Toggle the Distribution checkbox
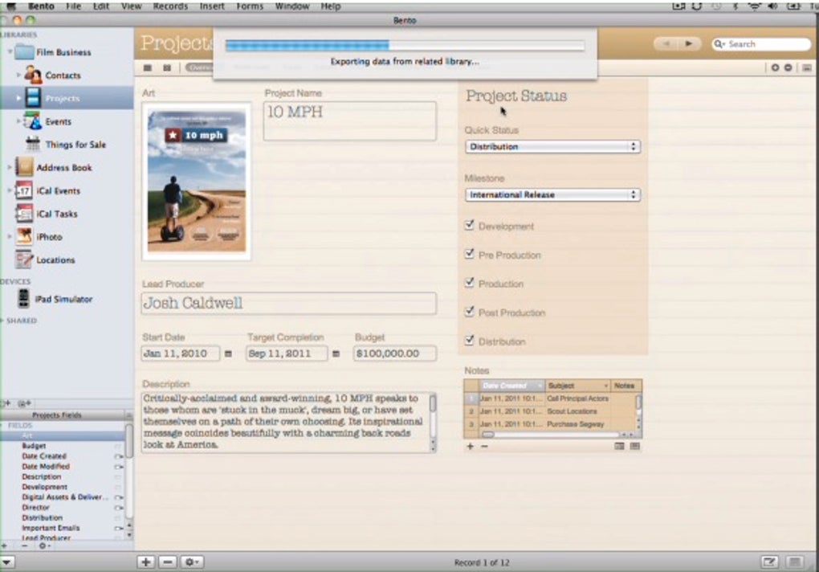The width and height of the screenshot is (819, 572). (x=469, y=341)
